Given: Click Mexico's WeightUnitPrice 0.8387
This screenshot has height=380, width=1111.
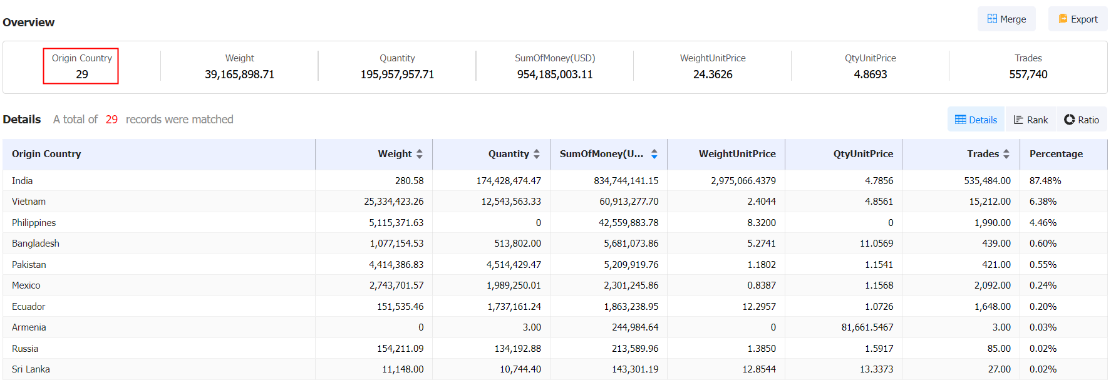Looking at the screenshot, I should coord(762,285).
